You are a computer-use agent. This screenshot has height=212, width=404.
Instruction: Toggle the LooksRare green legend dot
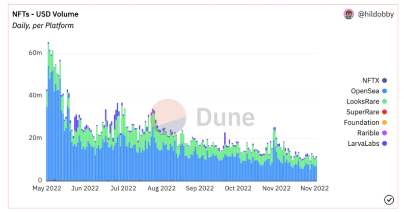pos(385,101)
